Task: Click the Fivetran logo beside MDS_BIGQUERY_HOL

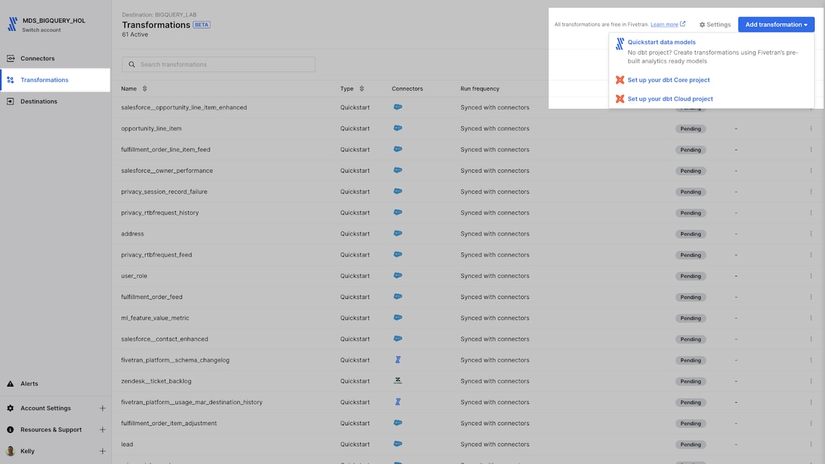Action: click(x=12, y=25)
